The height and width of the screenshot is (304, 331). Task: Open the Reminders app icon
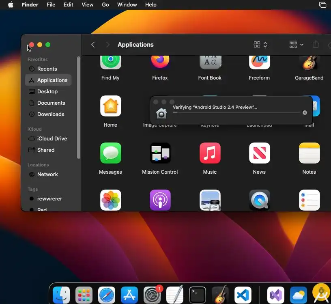click(x=309, y=200)
